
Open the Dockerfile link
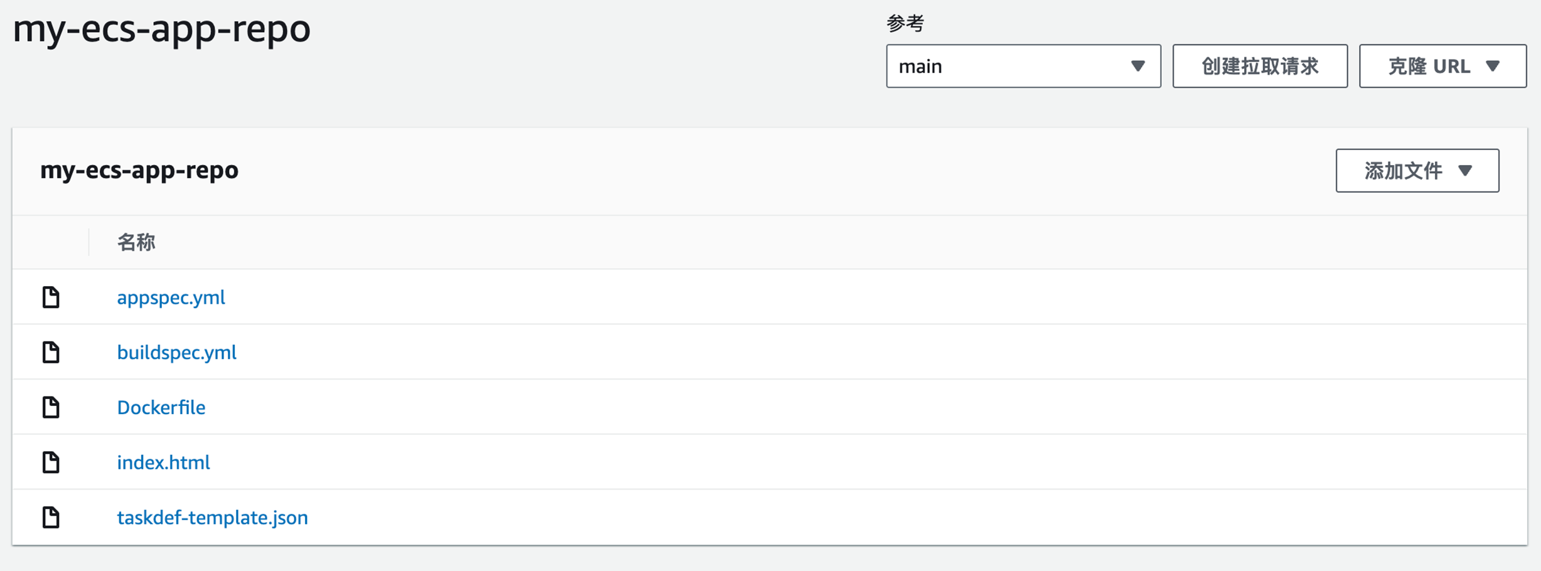[161, 408]
